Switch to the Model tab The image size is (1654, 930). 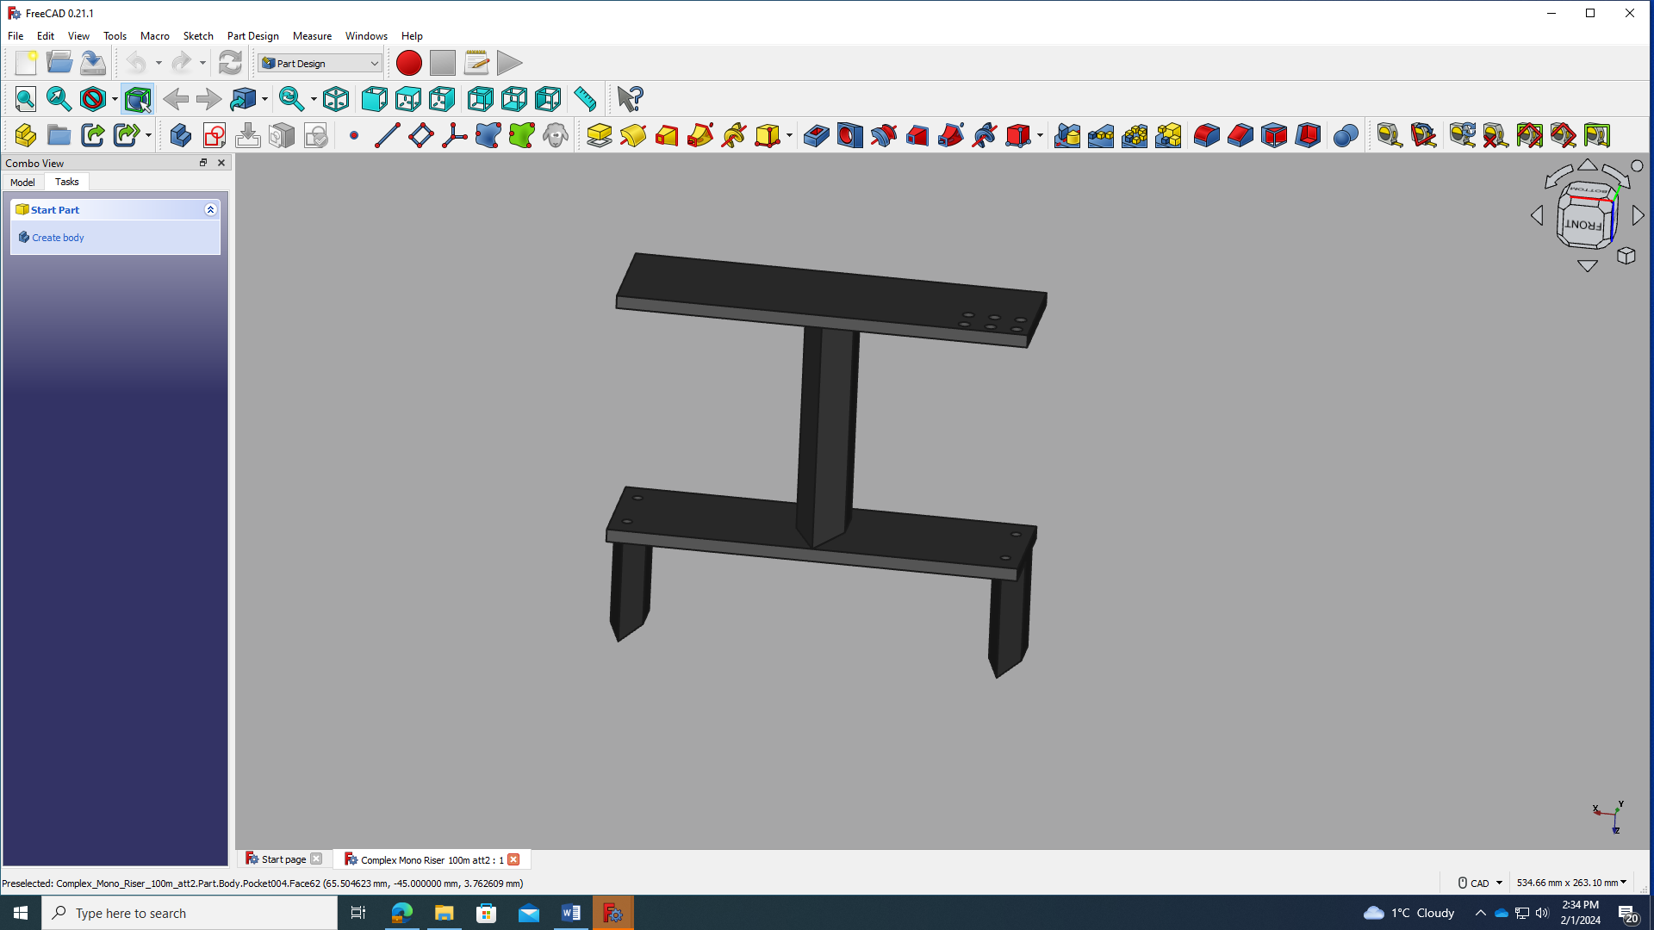(x=22, y=182)
